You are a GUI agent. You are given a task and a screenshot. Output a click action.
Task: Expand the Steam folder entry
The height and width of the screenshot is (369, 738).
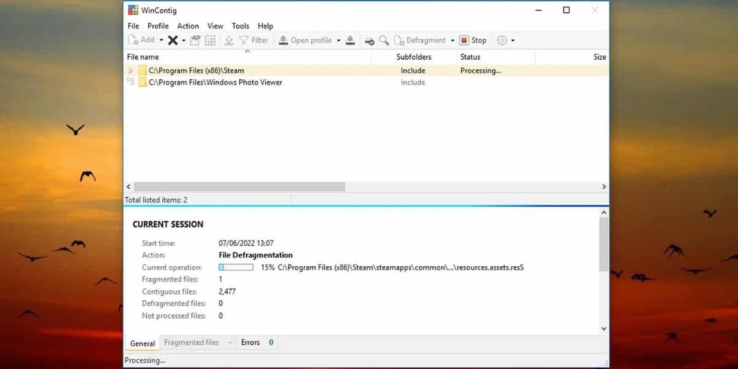(x=130, y=70)
